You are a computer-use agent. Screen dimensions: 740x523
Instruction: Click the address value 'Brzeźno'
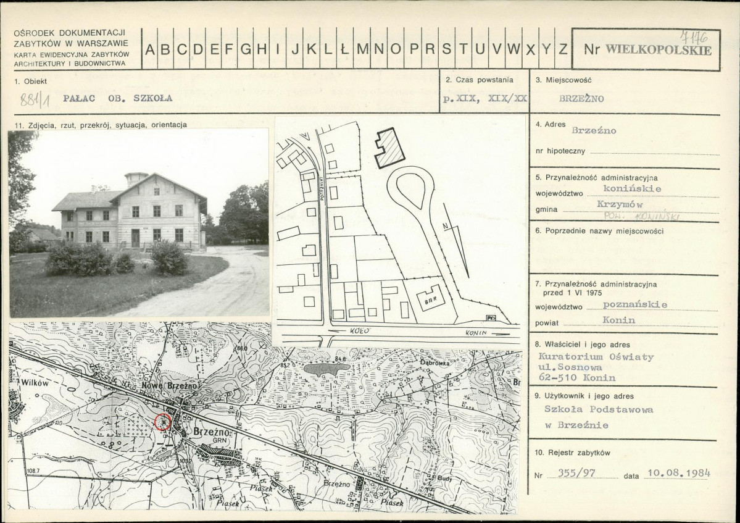point(594,131)
